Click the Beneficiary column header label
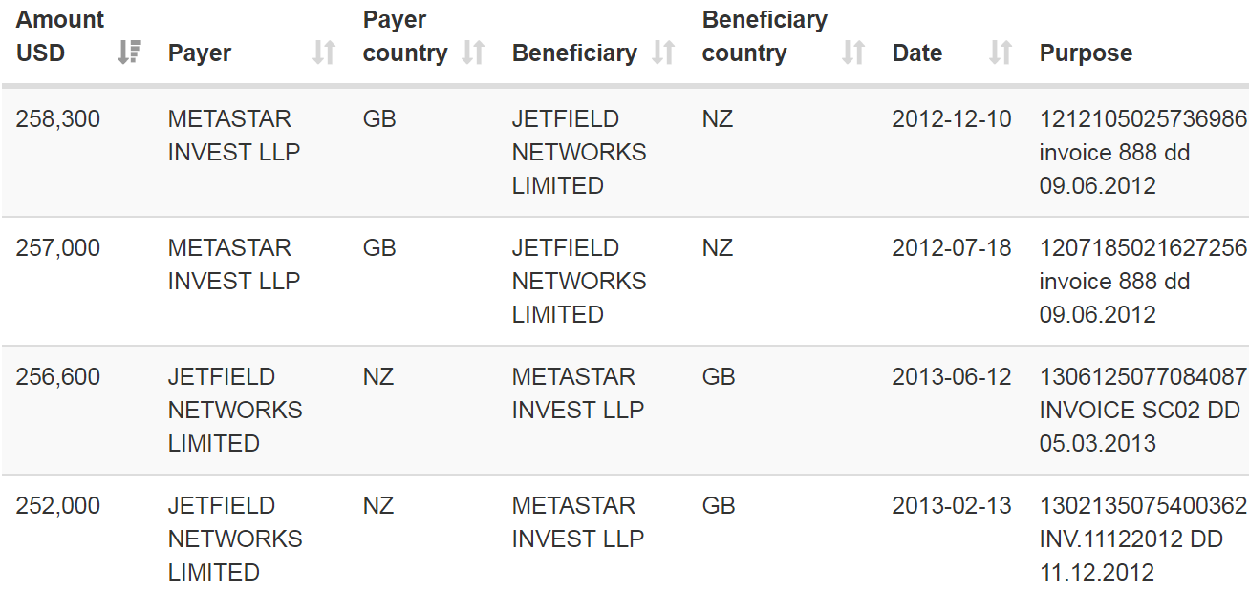Image resolution: width=1249 pixels, height=592 pixels. (x=574, y=53)
